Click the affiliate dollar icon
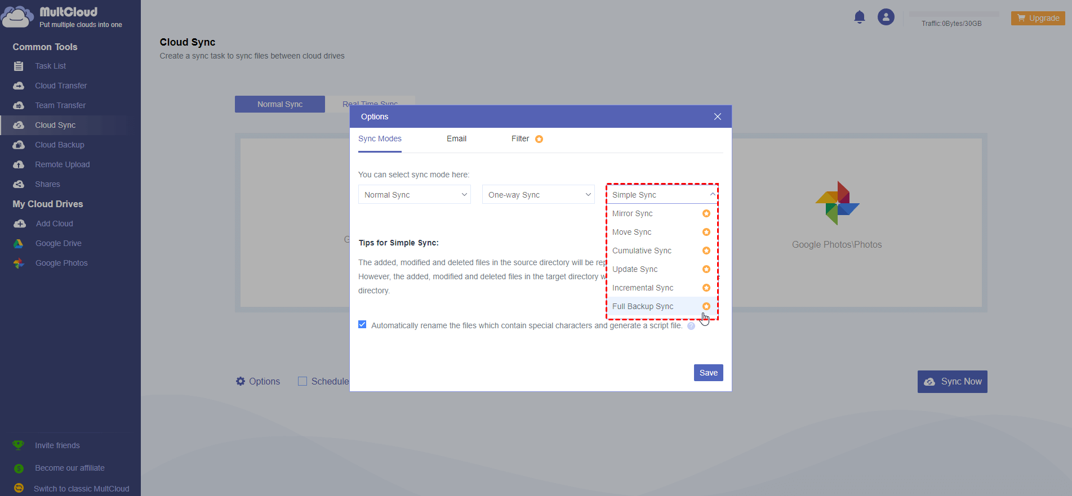1072x496 pixels. coord(19,468)
